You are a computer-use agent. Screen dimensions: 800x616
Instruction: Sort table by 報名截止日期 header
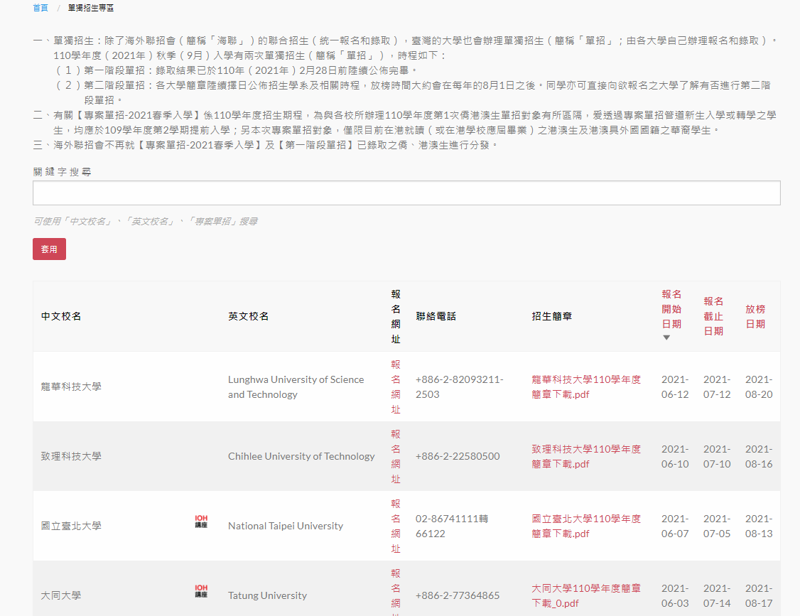pos(713,316)
